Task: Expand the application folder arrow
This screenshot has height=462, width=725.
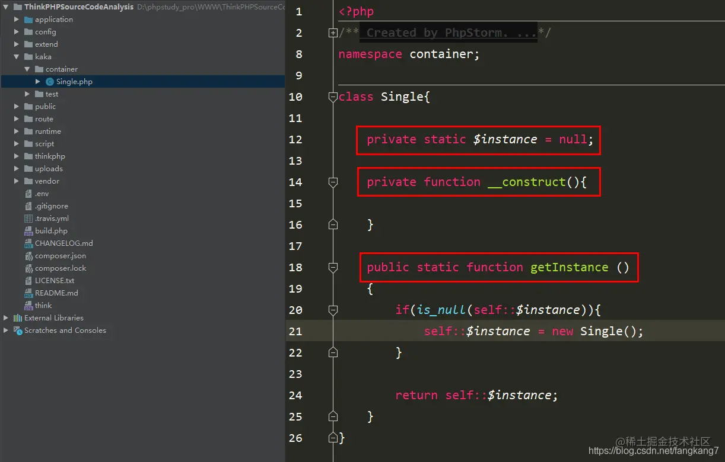Action: pyautogui.click(x=17, y=20)
